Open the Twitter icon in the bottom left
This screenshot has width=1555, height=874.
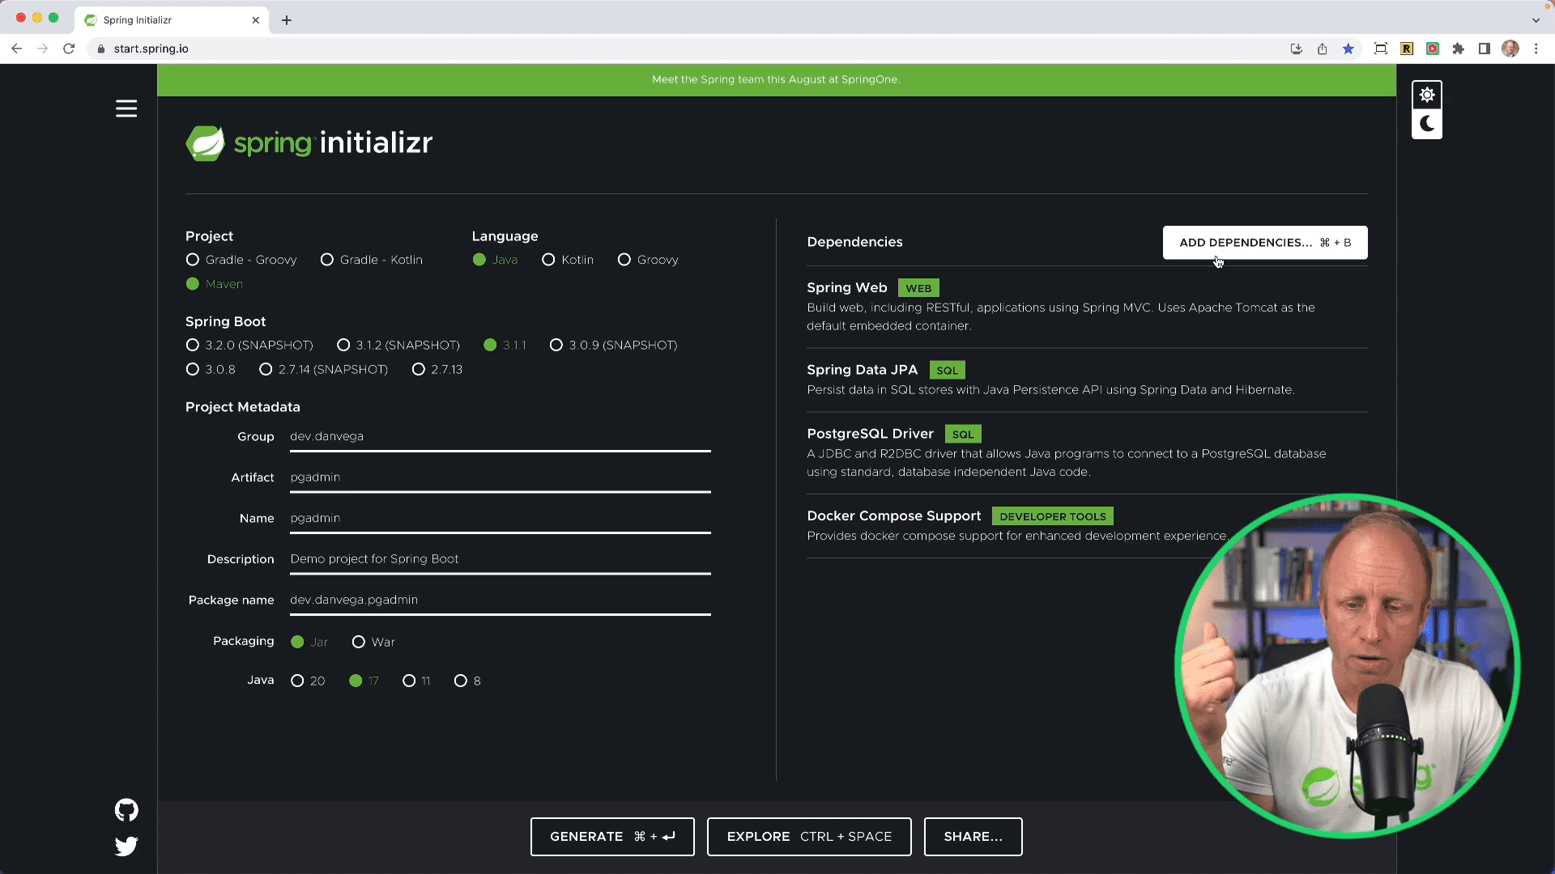tap(126, 846)
